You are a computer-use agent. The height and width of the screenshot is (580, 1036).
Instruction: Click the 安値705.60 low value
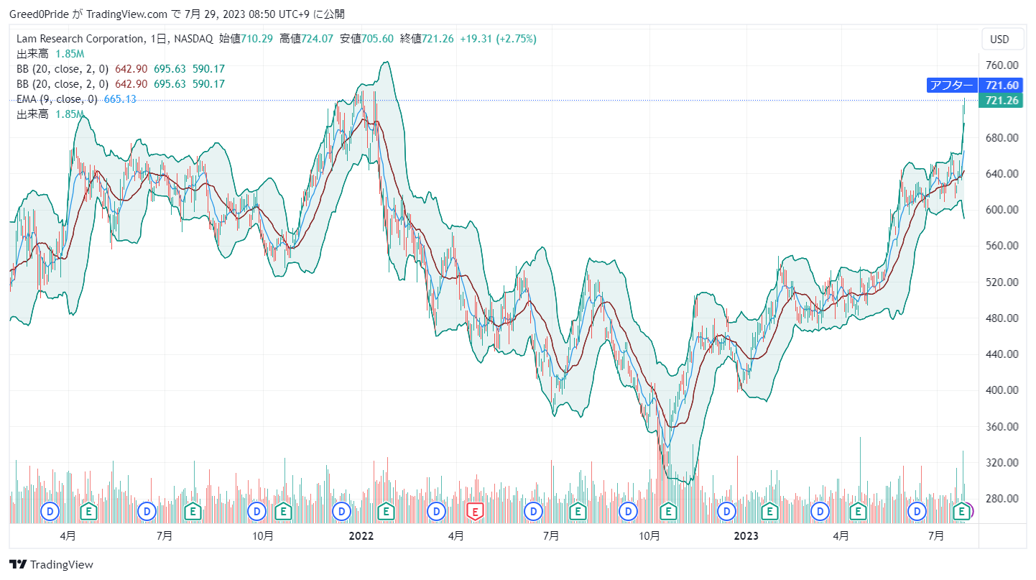click(x=366, y=39)
